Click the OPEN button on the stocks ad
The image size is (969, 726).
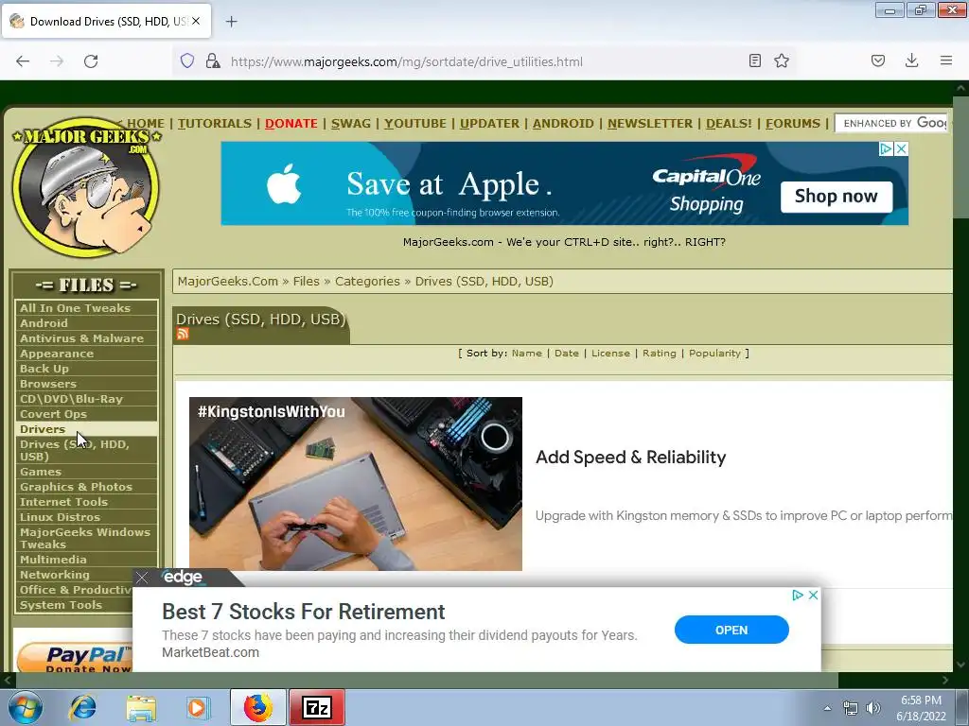731,630
